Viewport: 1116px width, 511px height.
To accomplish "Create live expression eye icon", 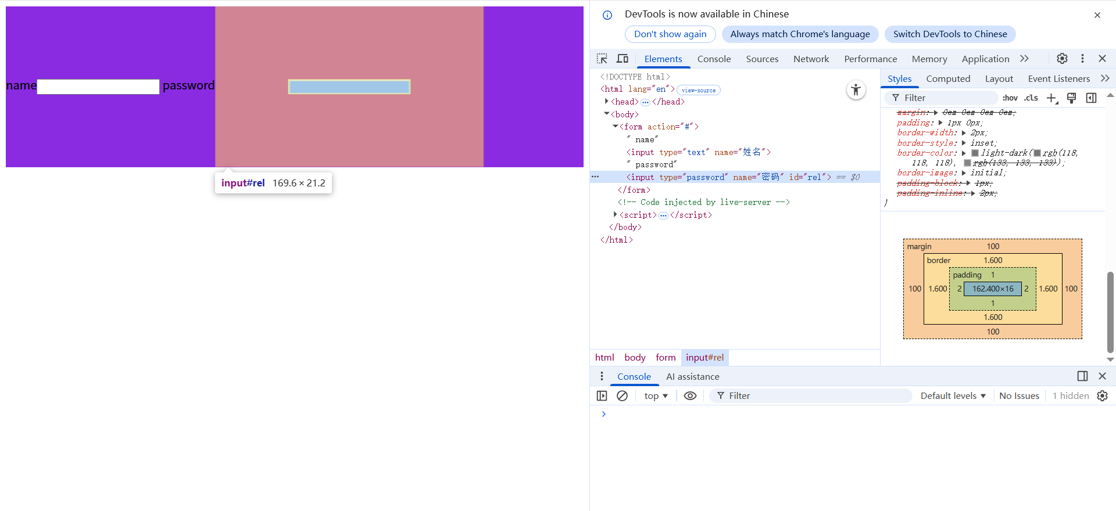I will [690, 396].
